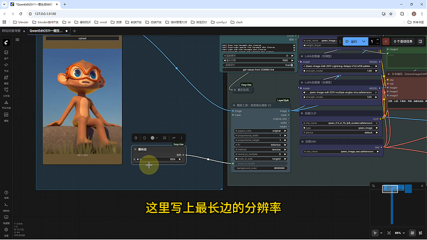Toggle the bottom panel layout icon in actionbar
This screenshot has width=427, height=240.
[420, 41]
